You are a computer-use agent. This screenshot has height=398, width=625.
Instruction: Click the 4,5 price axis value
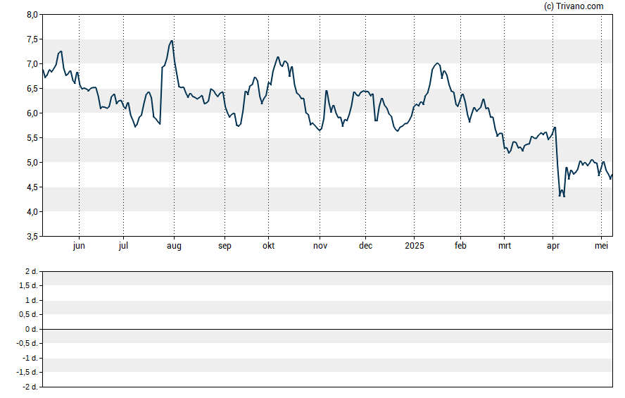point(32,187)
